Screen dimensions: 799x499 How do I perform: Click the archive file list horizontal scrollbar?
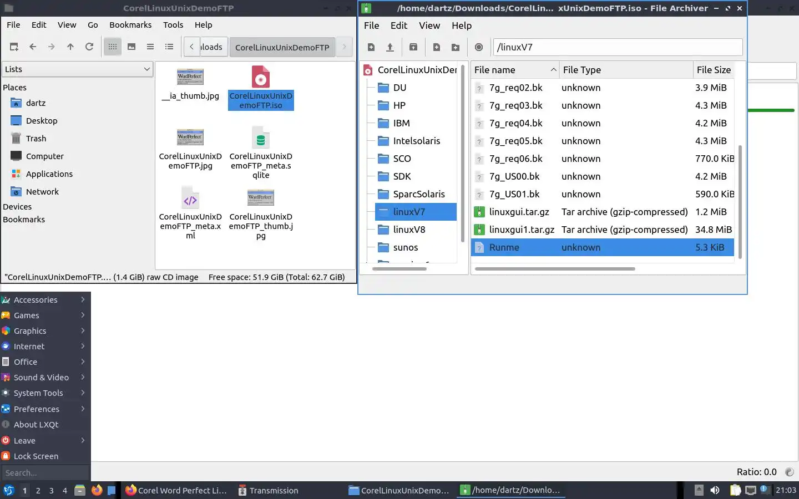(x=555, y=269)
